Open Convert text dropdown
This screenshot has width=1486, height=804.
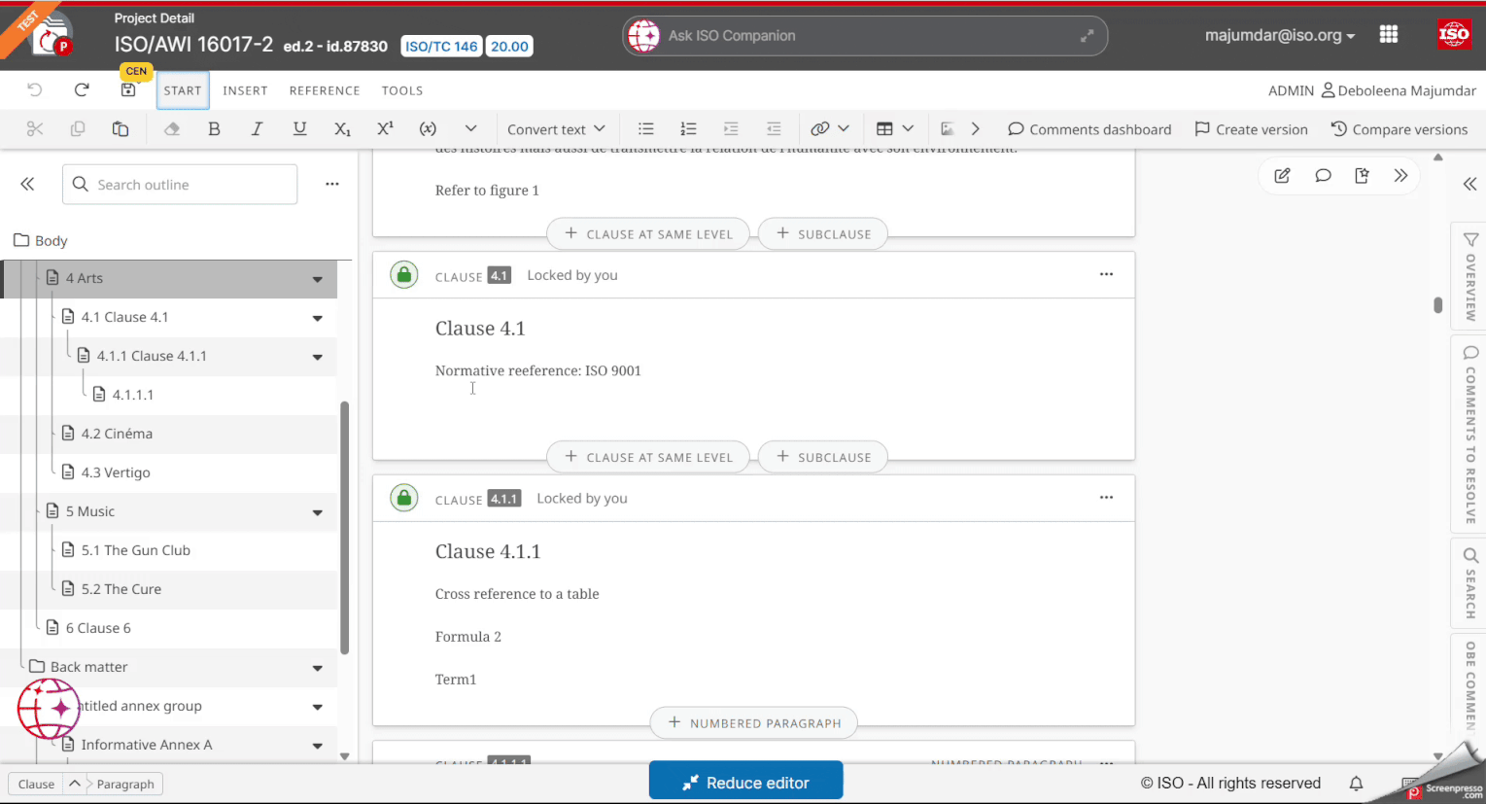point(556,129)
